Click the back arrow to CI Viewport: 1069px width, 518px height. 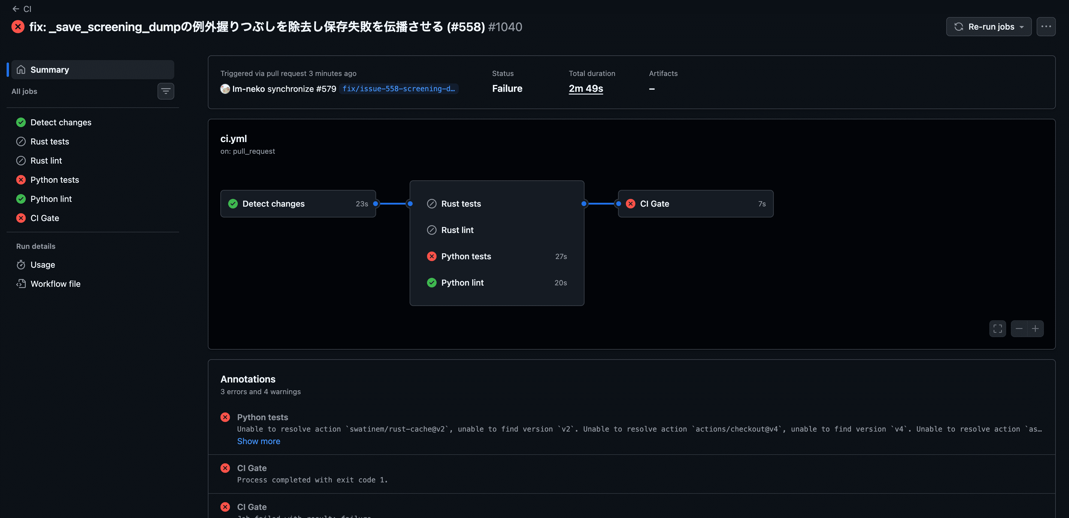(16, 9)
